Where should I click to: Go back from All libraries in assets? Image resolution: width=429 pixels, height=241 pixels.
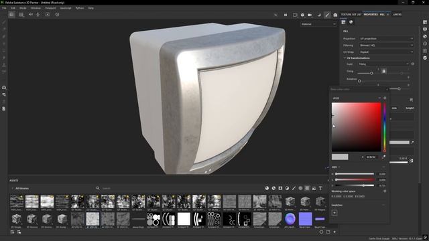coord(12,189)
